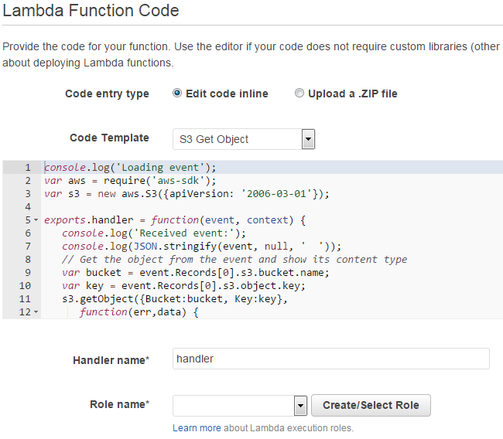
Task: Click the 'Loading event' code line
Action: coord(132,168)
